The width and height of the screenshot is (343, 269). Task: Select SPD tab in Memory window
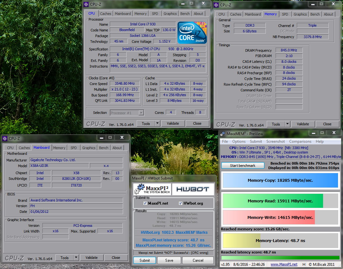coord(285,14)
